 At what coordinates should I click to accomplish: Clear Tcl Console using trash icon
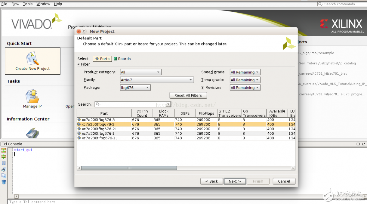click(4, 182)
